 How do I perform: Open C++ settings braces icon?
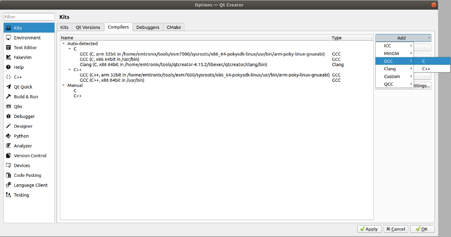pyautogui.click(x=9, y=77)
